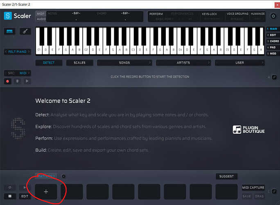Select MIDI input mode
280x205 pixels.
[x=41, y=14]
